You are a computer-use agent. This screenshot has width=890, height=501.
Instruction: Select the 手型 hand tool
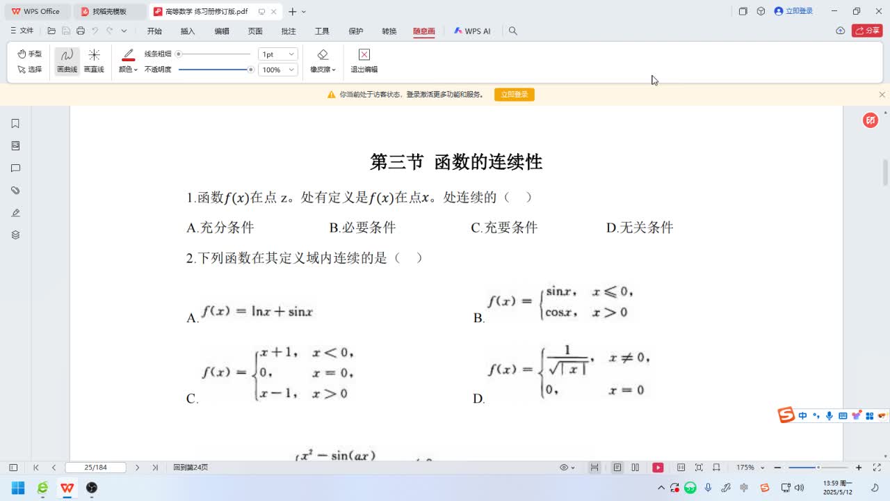click(x=29, y=54)
